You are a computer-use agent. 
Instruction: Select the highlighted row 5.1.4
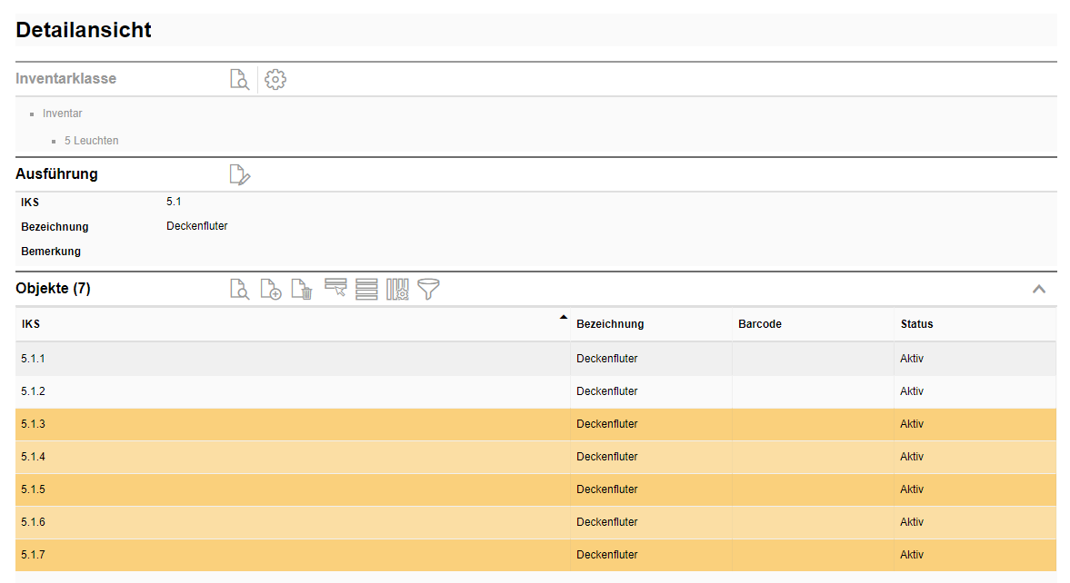[x=34, y=457]
